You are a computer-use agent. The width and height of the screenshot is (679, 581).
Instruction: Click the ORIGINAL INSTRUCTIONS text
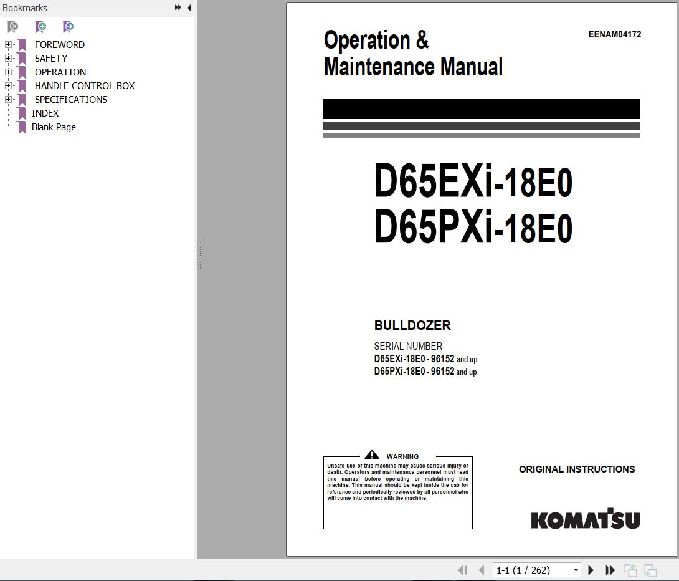(x=577, y=469)
